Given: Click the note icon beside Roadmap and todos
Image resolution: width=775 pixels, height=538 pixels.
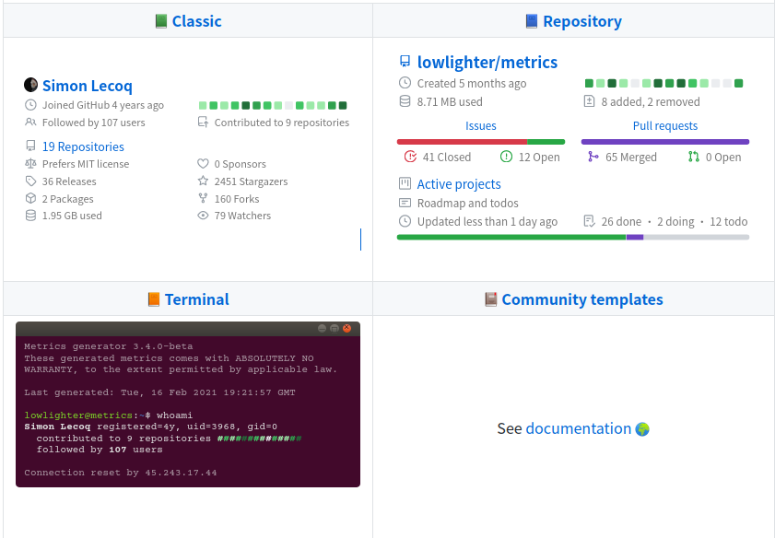Looking at the screenshot, I should (405, 203).
